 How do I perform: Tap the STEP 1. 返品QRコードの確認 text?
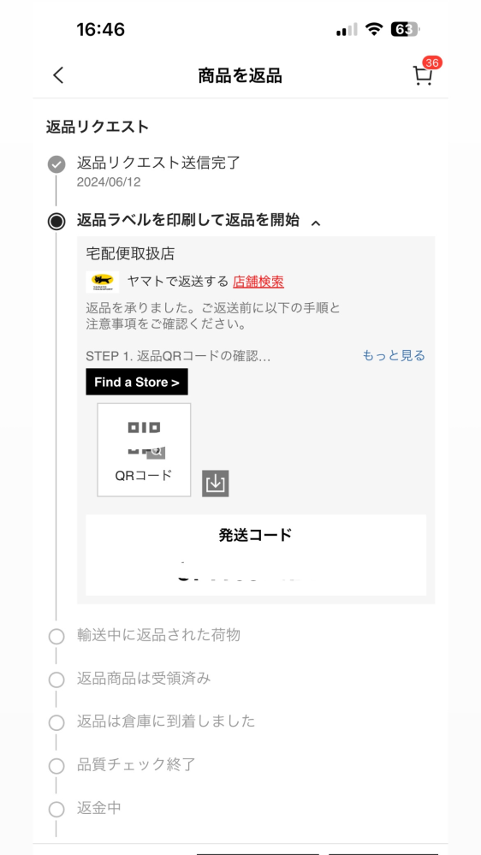coord(178,356)
